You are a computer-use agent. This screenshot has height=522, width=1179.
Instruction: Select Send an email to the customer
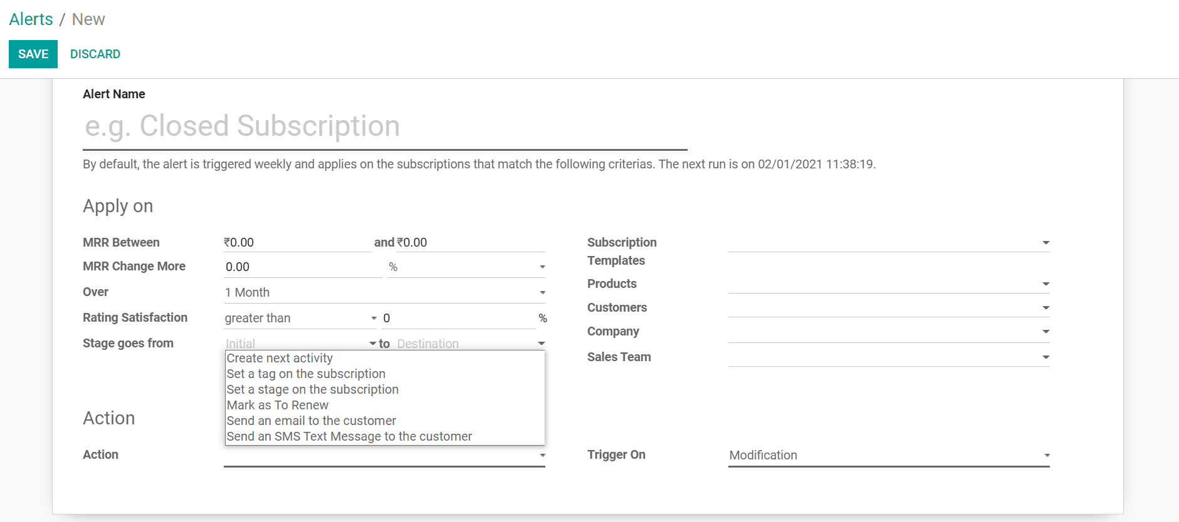pos(384,421)
